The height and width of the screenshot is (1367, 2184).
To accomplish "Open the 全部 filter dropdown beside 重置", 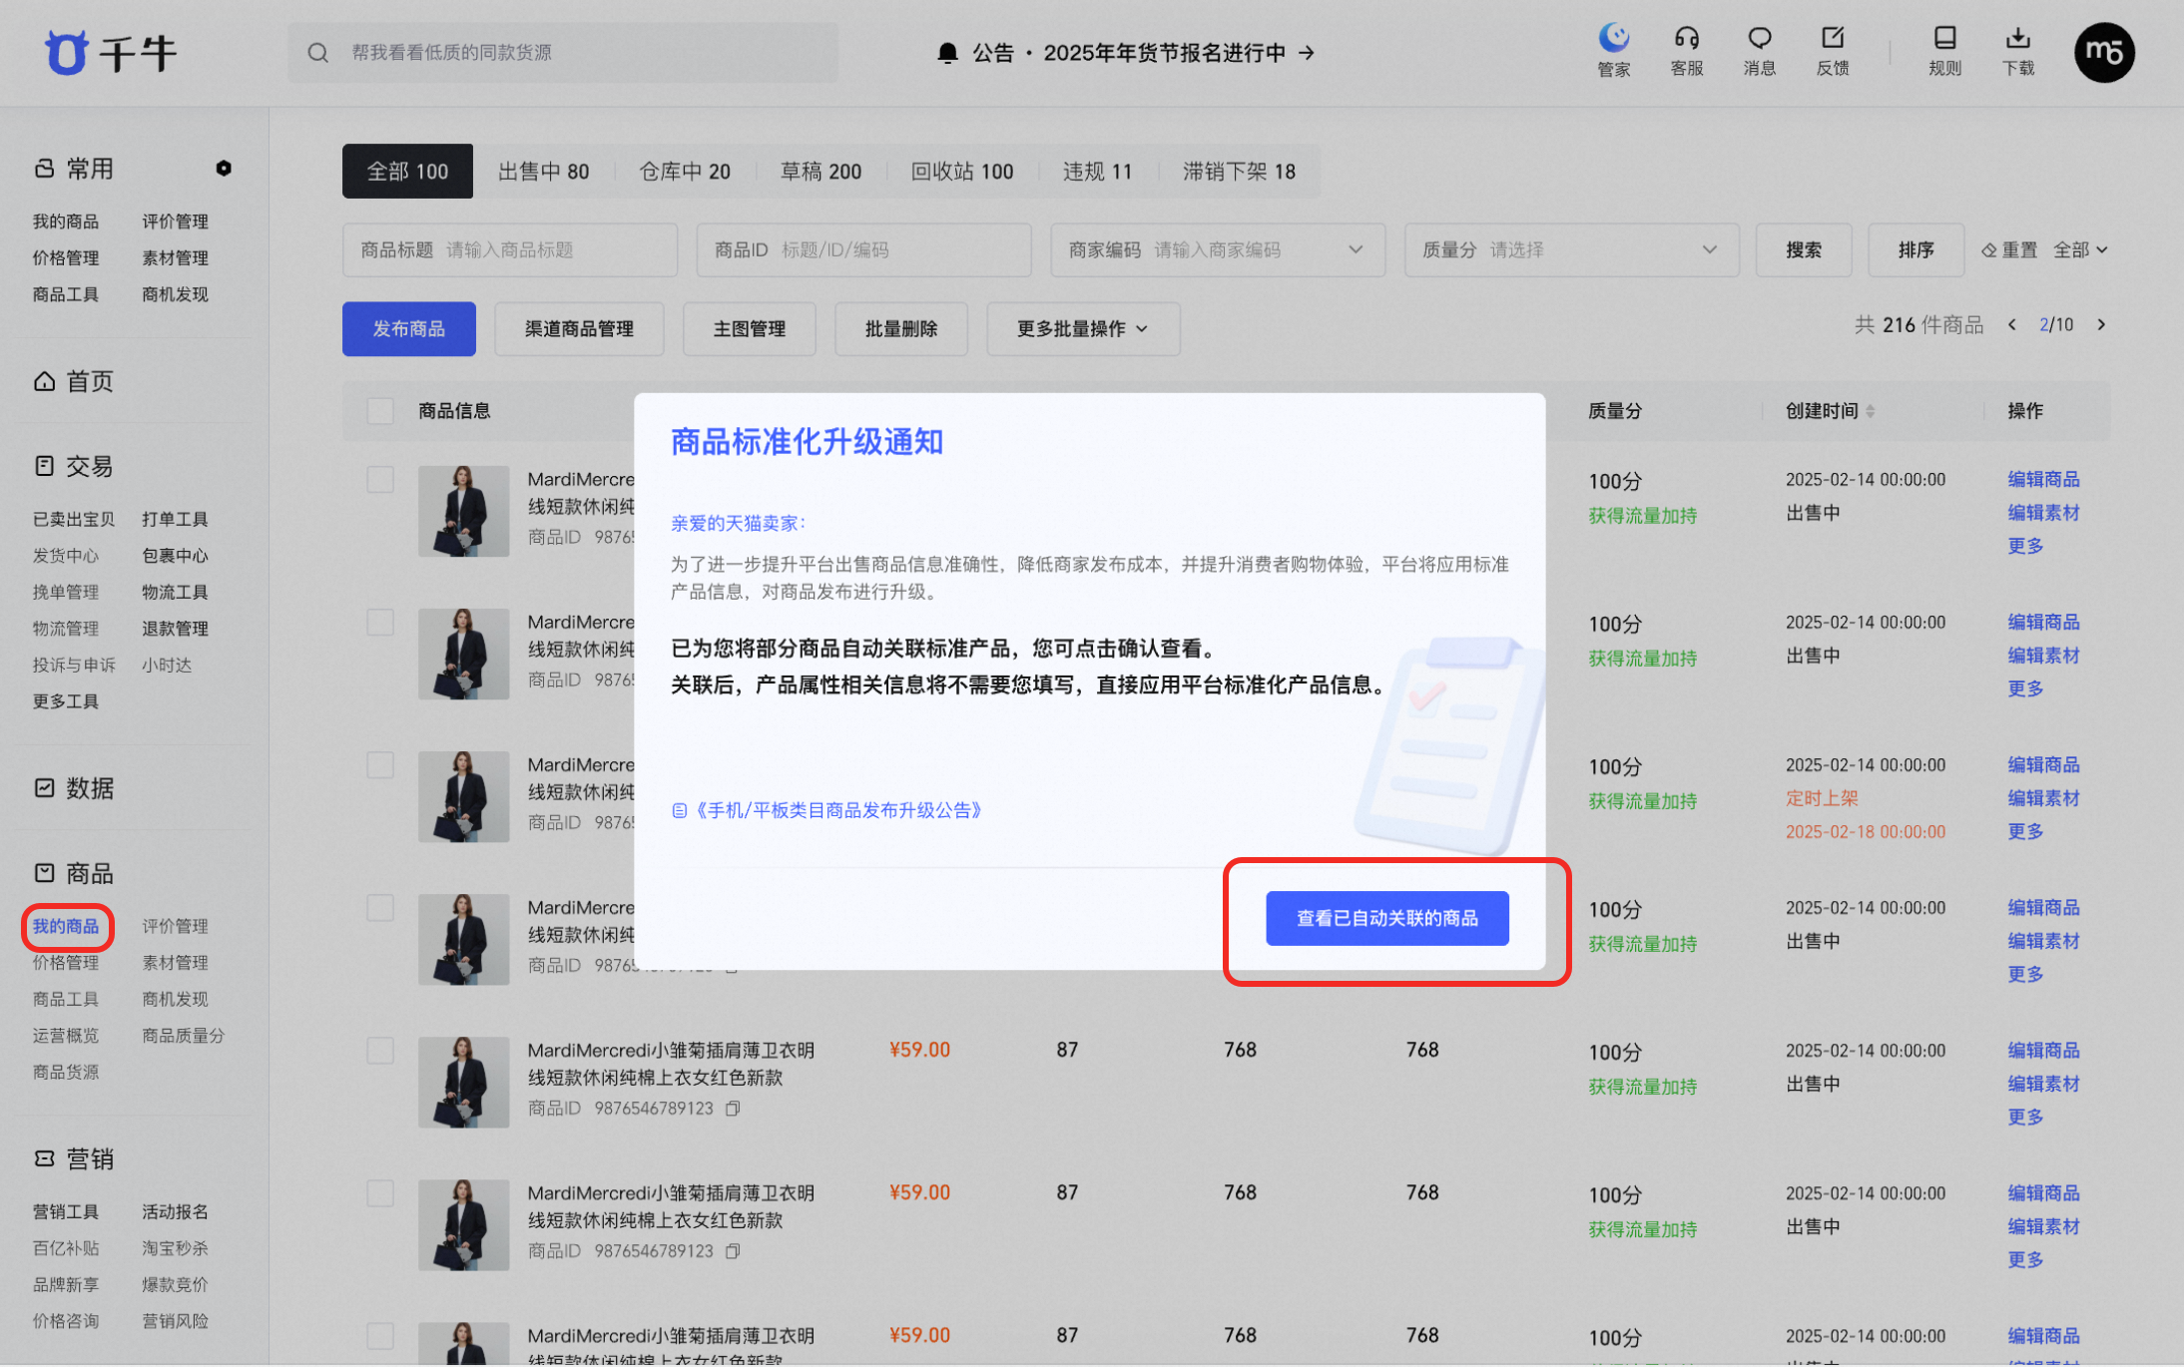I will tap(2080, 249).
